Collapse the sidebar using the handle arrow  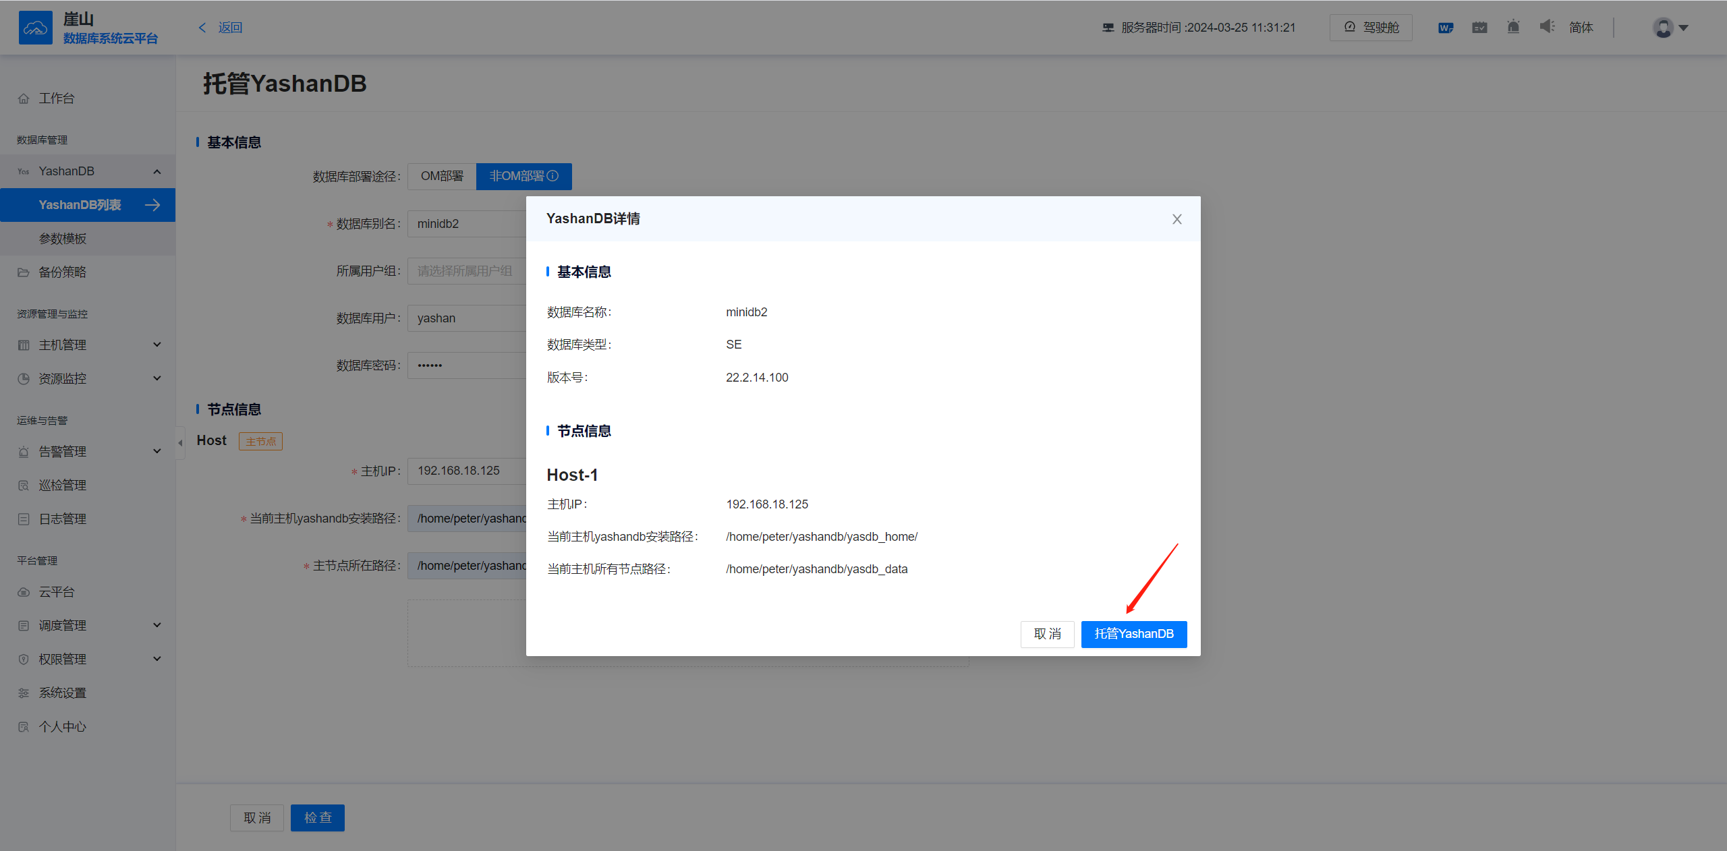180,443
